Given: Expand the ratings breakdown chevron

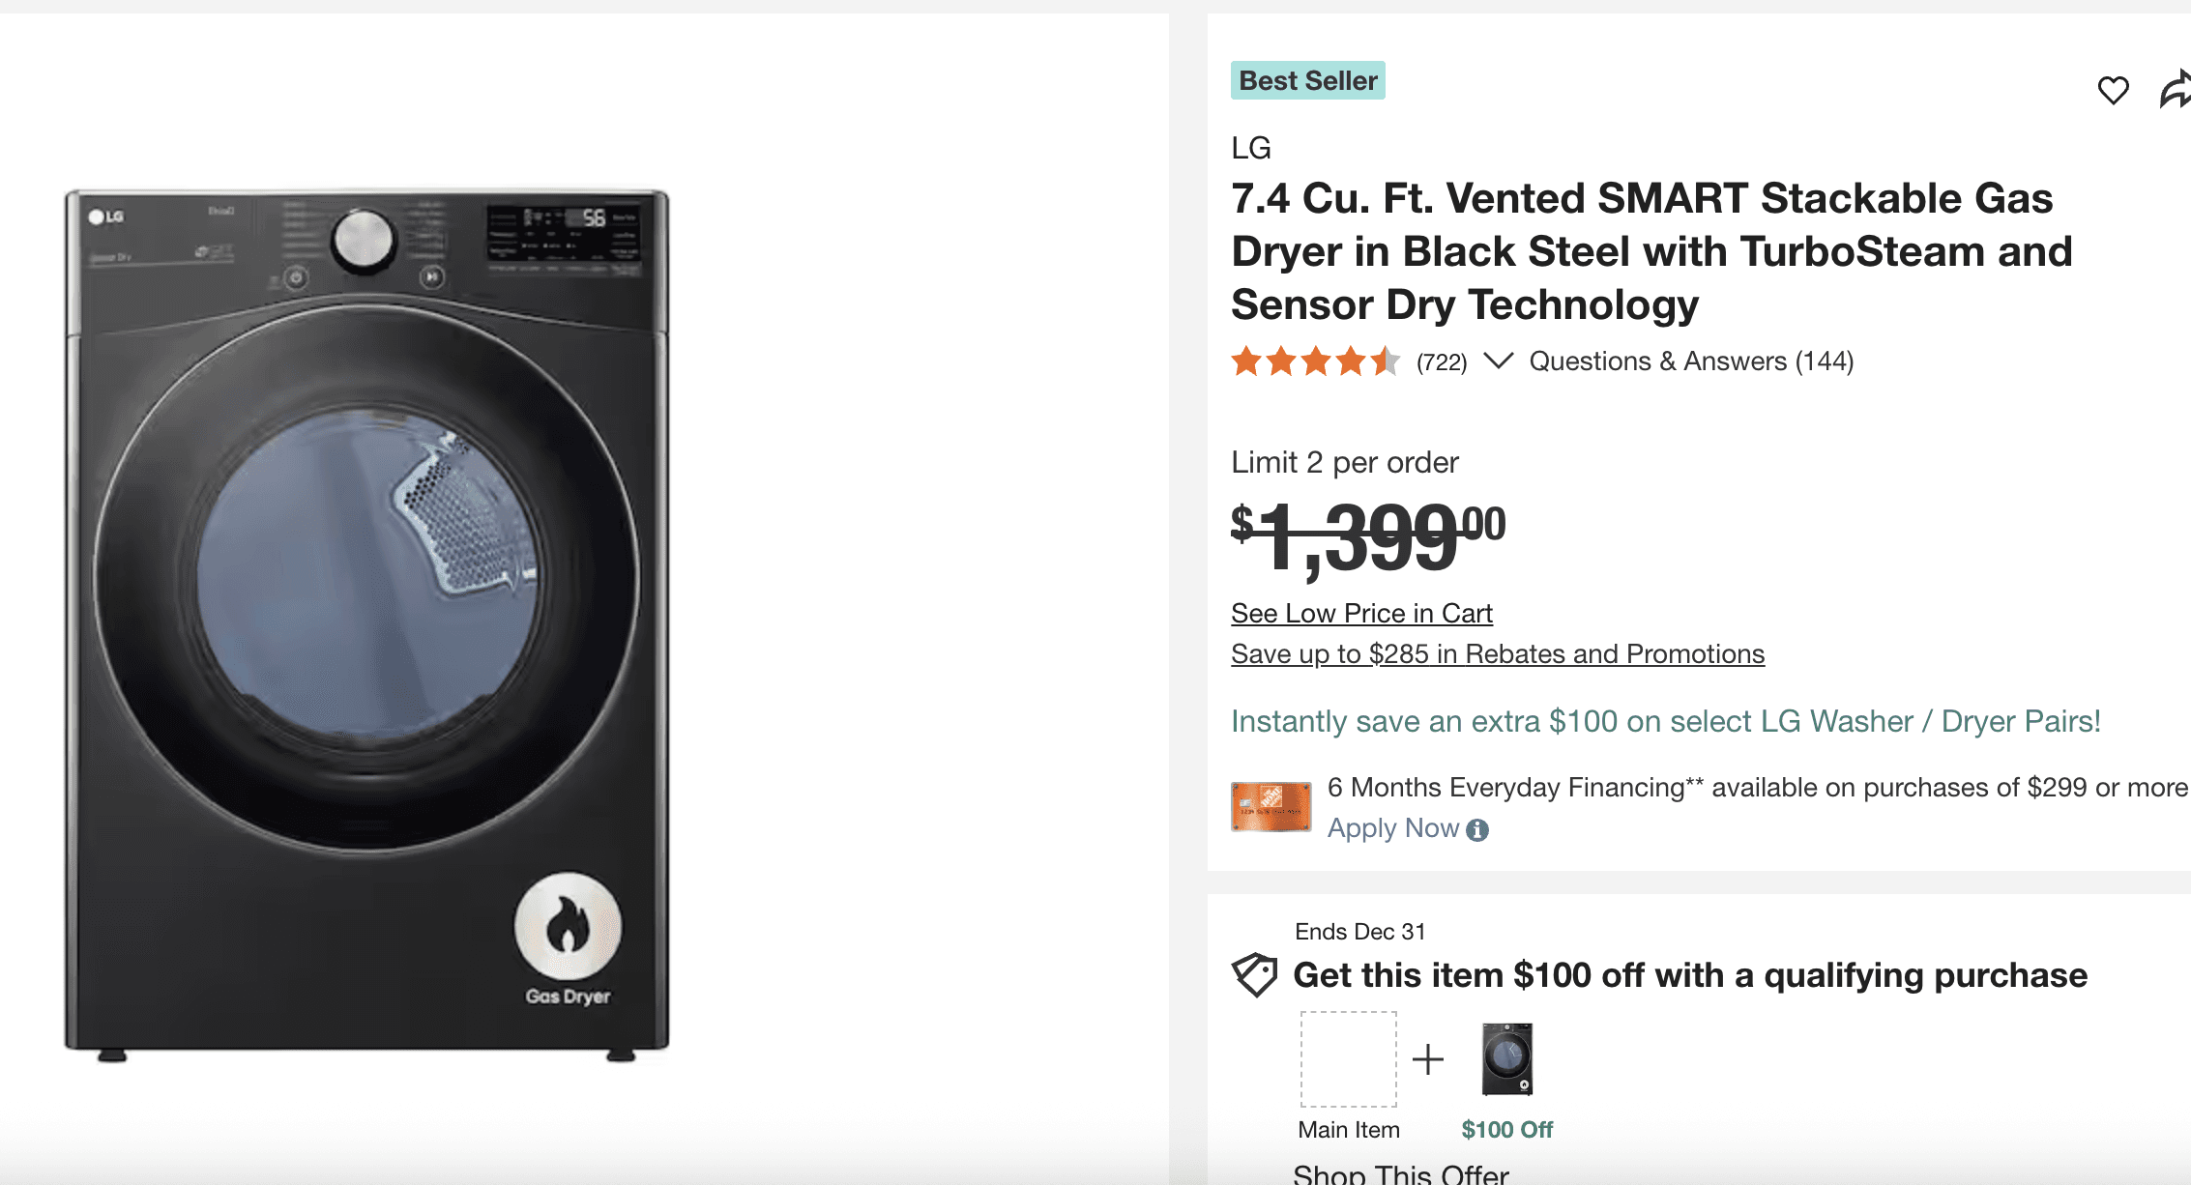Looking at the screenshot, I should (x=1500, y=361).
